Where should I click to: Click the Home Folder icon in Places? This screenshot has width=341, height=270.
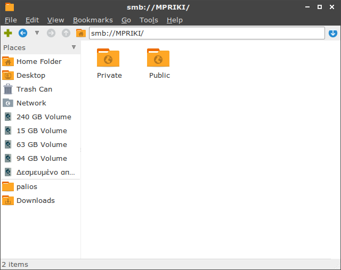point(8,62)
